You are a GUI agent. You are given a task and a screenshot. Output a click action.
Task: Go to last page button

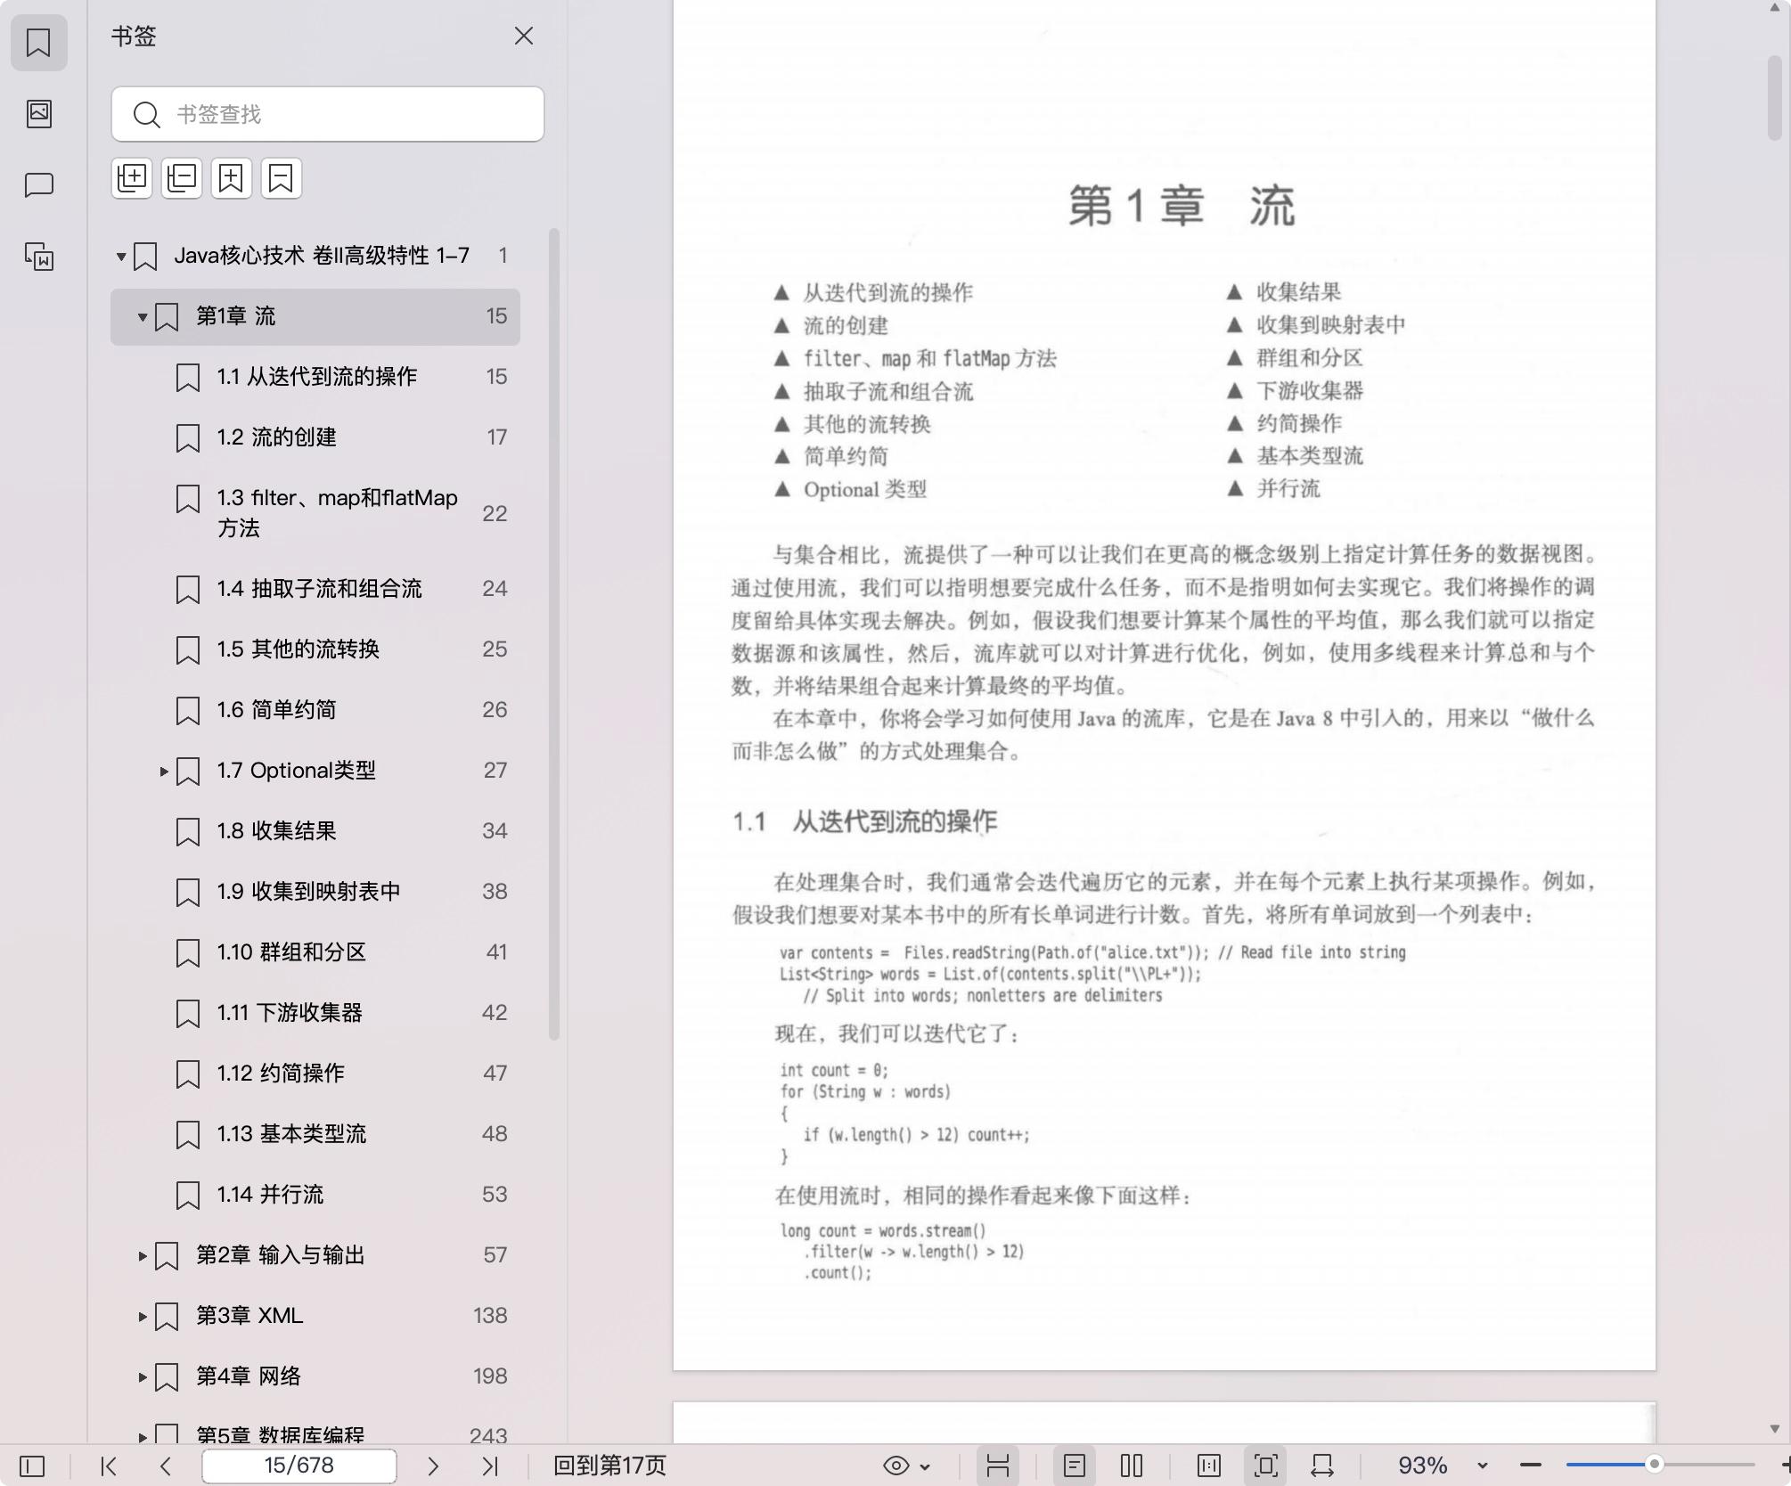click(x=490, y=1466)
